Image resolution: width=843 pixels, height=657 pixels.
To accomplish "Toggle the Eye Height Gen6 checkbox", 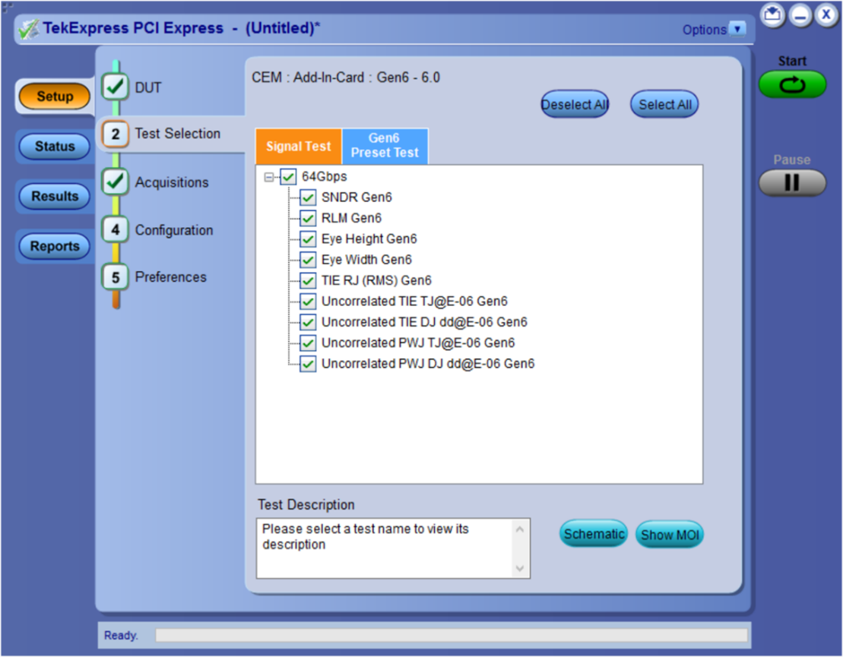I will pos(308,239).
